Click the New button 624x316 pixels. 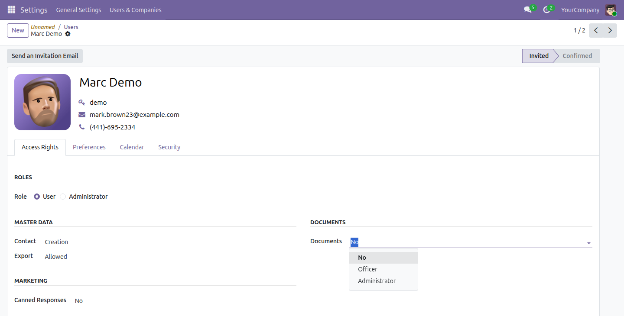[x=18, y=30]
